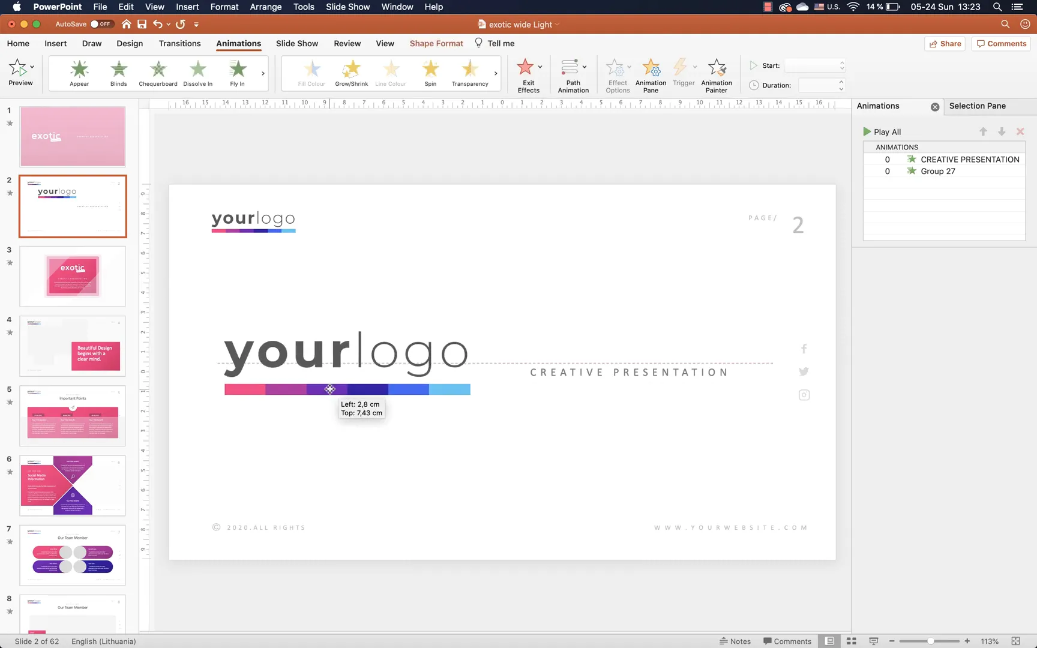The image size is (1037, 648).
Task: Expand the animation gallery list
Action: coord(262,73)
